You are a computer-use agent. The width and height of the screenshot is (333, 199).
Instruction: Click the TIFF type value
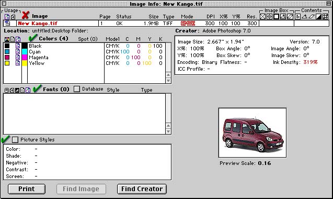(168, 24)
